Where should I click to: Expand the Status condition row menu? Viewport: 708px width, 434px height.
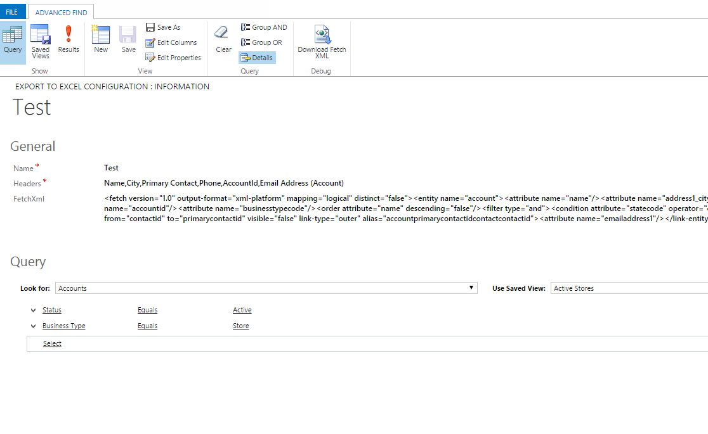pos(33,310)
